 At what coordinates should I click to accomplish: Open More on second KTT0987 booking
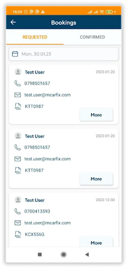tap(96, 179)
